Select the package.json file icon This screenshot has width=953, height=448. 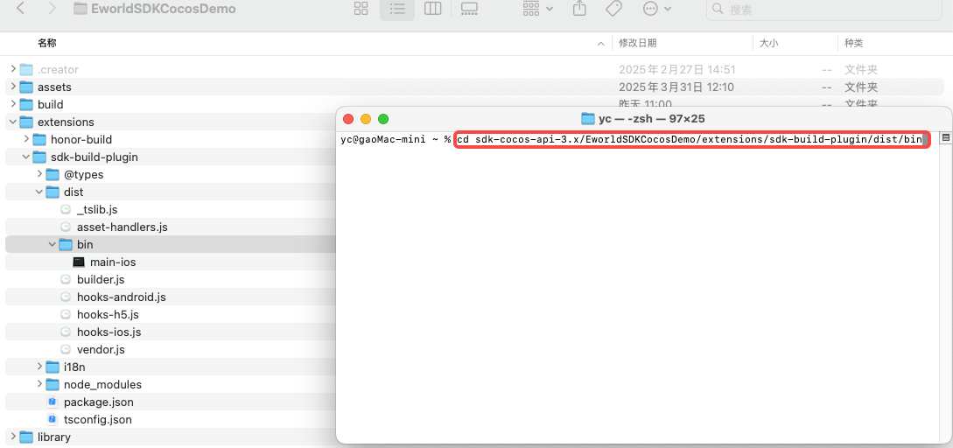click(x=53, y=402)
